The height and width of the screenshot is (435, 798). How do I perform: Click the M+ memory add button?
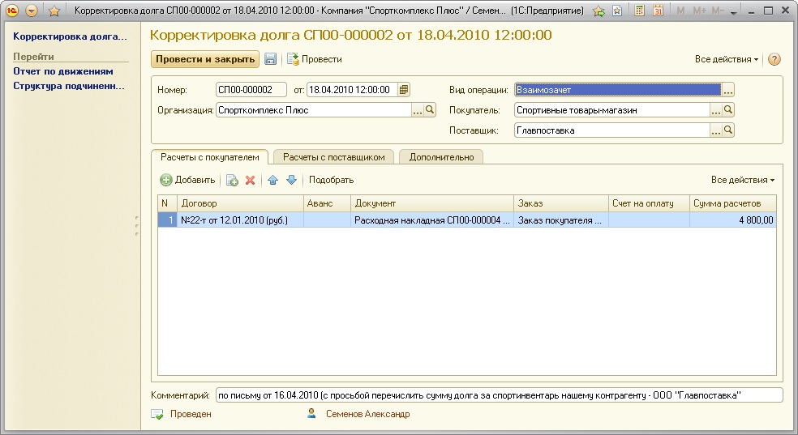(699, 11)
